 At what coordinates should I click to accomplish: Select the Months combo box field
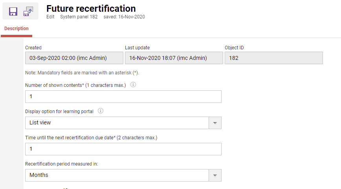tap(117, 175)
